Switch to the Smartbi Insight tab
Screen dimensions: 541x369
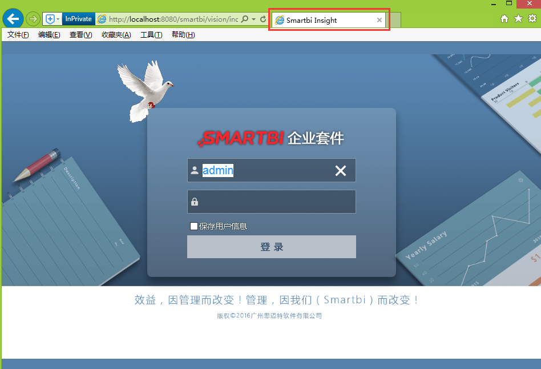point(329,20)
